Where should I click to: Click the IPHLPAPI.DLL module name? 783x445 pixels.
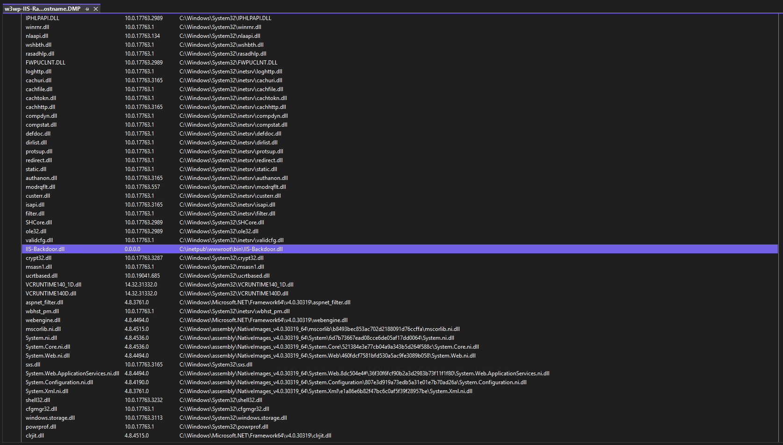43,18
